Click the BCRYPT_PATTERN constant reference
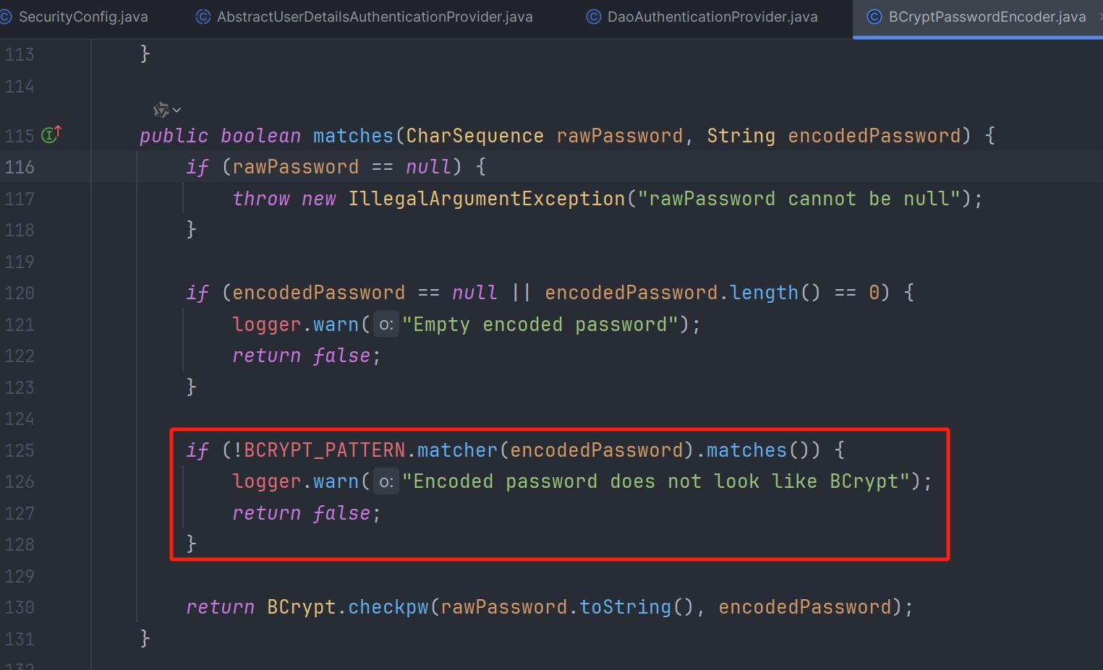The height and width of the screenshot is (670, 1103). (x=324, y=450)
